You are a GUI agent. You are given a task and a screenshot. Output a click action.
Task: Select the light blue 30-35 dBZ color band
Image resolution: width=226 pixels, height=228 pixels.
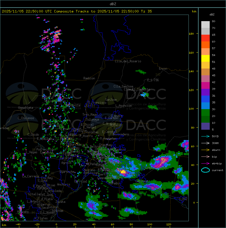click(x=205, y=106)
